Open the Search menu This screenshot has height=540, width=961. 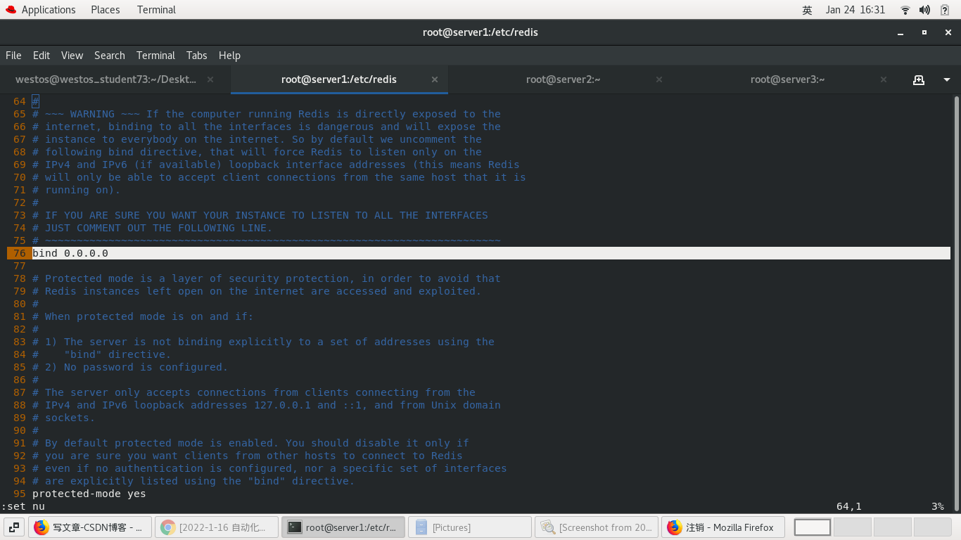pyautogui.click(x=110, y=56)
